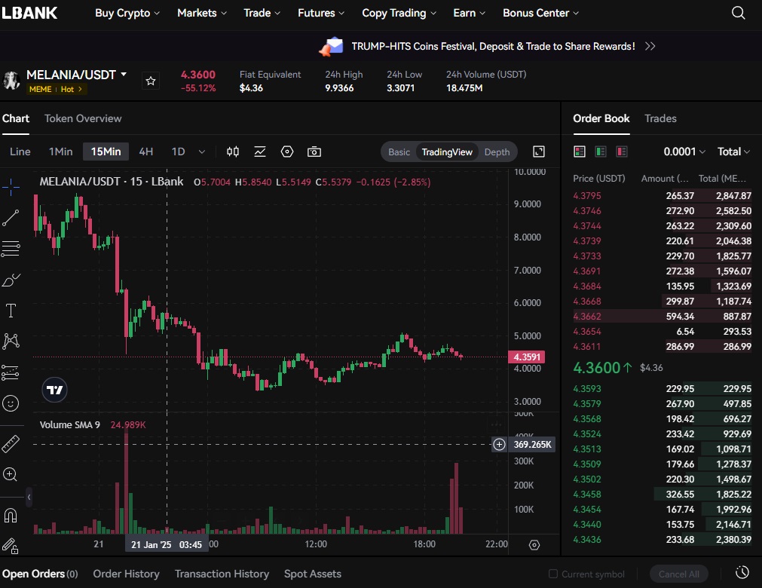Click the Cancel All button
This screenshot has width=762, height=588.
coord(679,574)
